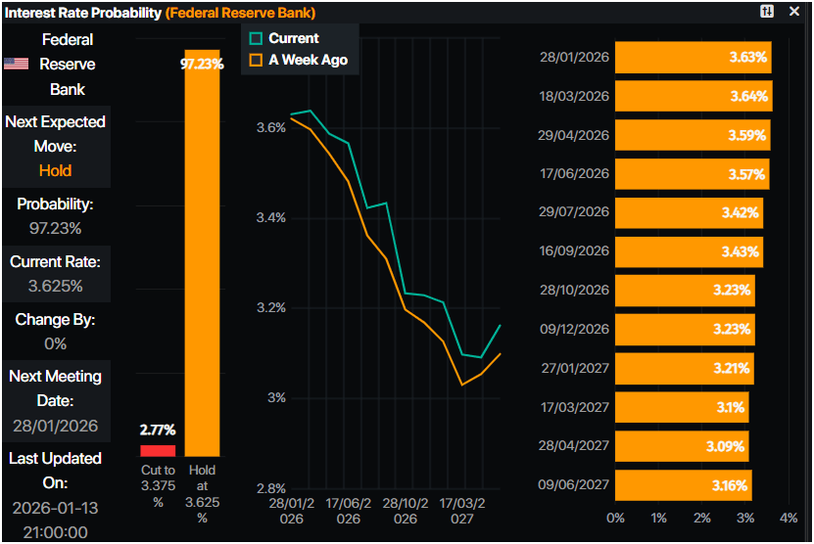Toggle the A Week Ago legend series
814x544 pixels.
coord(257,60)
